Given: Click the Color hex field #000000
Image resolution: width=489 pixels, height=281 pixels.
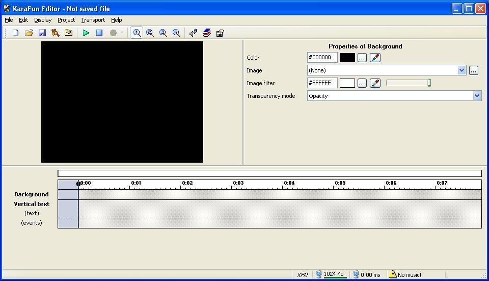Looking at the screenshot, I should pyautogui.click(x=322, y=58).
